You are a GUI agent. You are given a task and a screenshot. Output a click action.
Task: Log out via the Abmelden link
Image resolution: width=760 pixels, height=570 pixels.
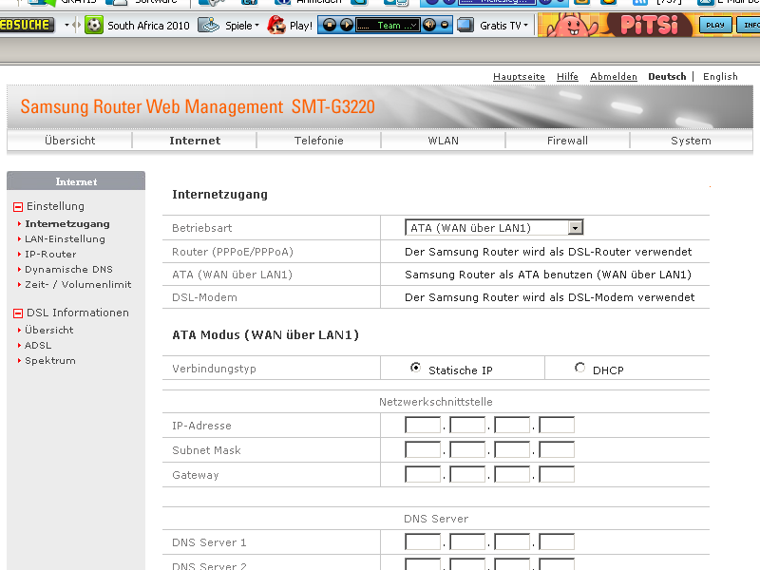pyautogui.click(x=614, y=77)
